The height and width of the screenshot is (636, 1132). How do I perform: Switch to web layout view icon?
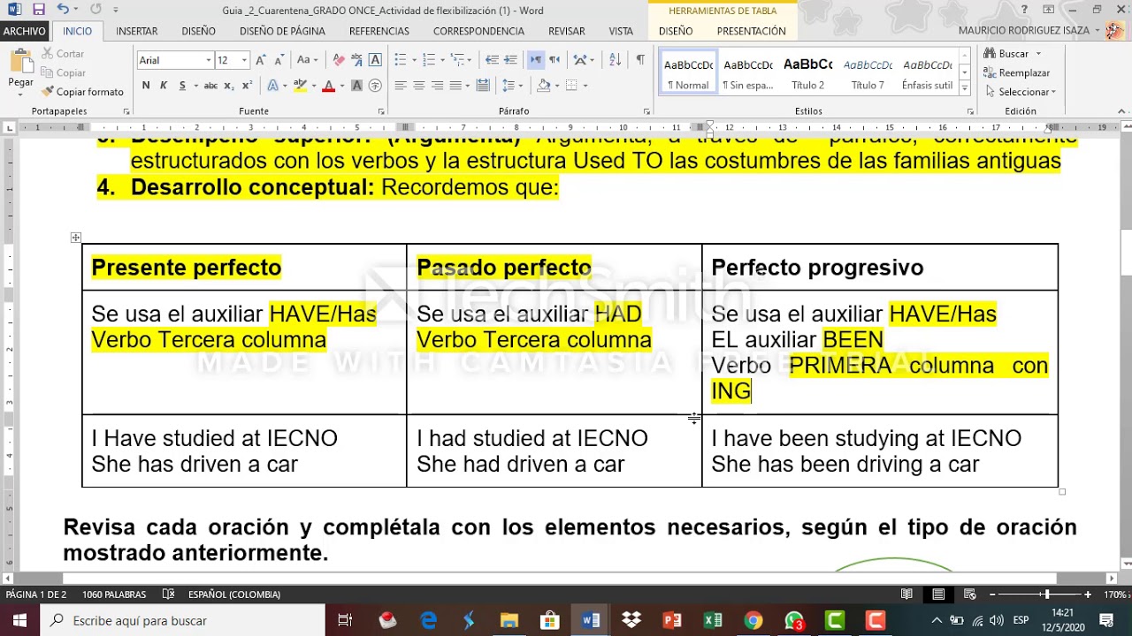[x=970, y=594]
